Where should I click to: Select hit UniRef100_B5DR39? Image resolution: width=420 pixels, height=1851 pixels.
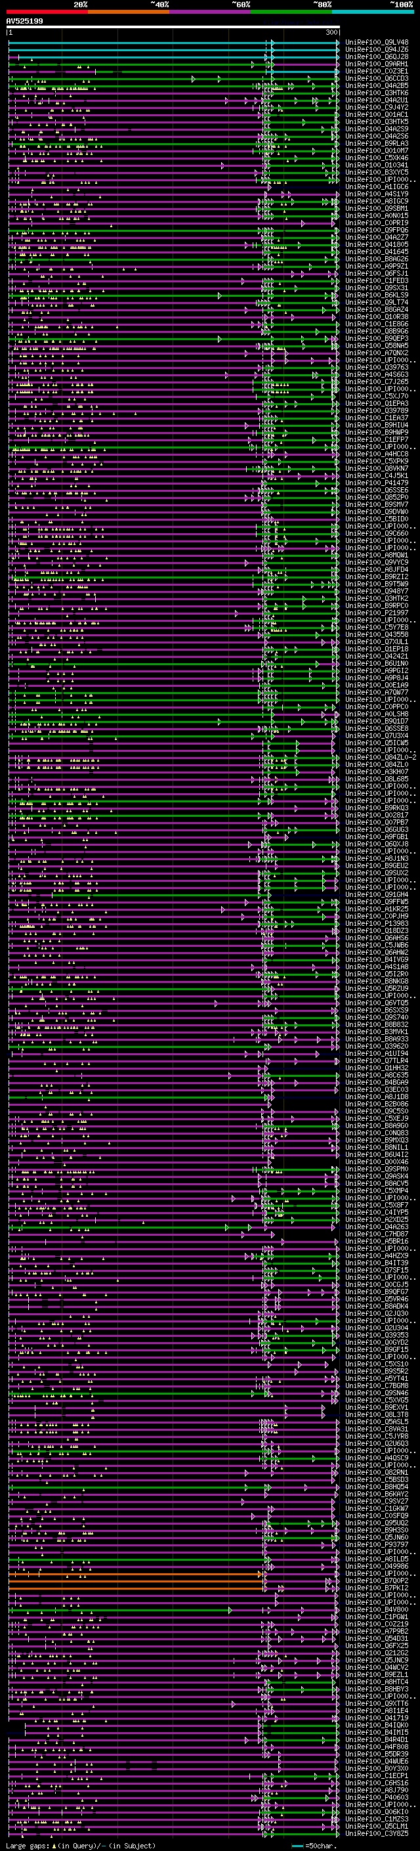[377, 1754]
